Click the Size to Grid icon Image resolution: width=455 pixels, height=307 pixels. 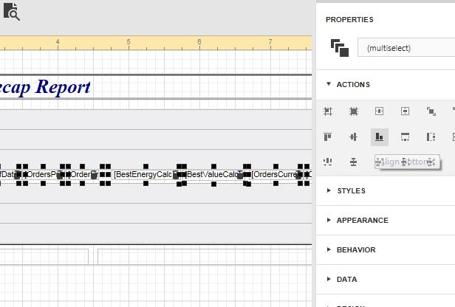[x=354, y=111]
